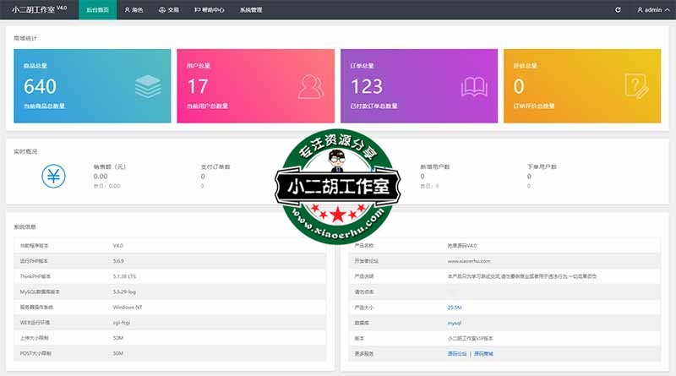Open the 源码商城 link
Image resolution: width=676 pixels, height=376 pixels.
tap(483, 353)
